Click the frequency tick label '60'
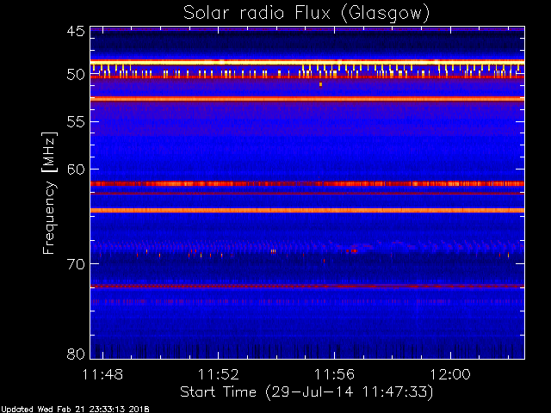The width and height of the screenshot is (551, 413). [76, 170]
